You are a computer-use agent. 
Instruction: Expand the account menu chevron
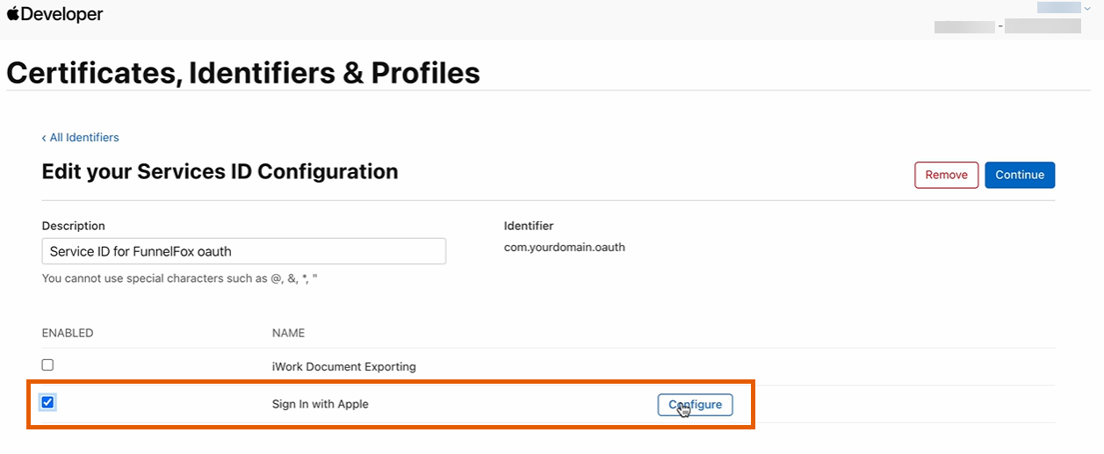click(1086, 8)
